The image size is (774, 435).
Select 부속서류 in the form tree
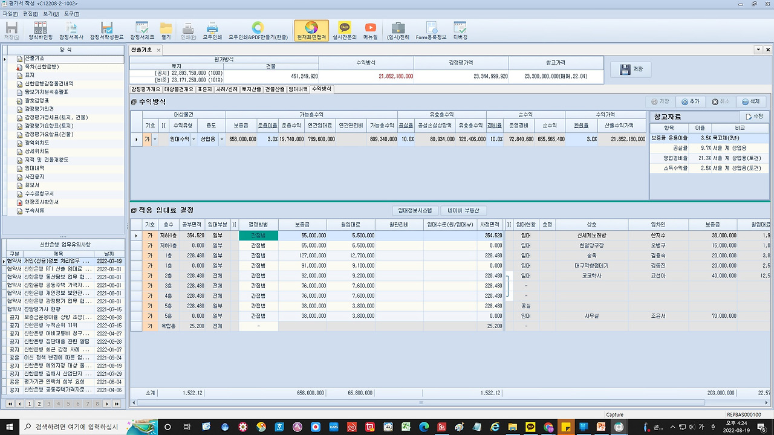34,210
